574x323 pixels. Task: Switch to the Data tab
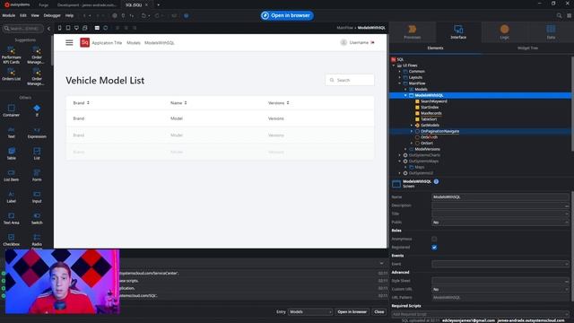coord(551,32)
